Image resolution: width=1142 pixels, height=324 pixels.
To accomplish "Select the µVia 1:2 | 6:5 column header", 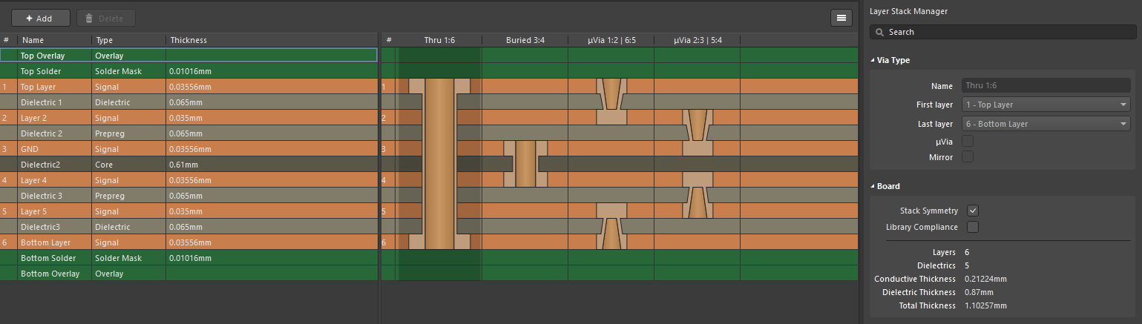I will point(611,40).
